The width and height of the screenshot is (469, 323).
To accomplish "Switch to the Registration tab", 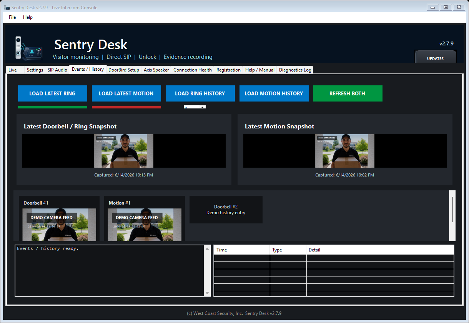I will pyautogui.click(x=228, y=70).
